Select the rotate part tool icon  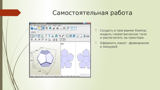(35, 36)
